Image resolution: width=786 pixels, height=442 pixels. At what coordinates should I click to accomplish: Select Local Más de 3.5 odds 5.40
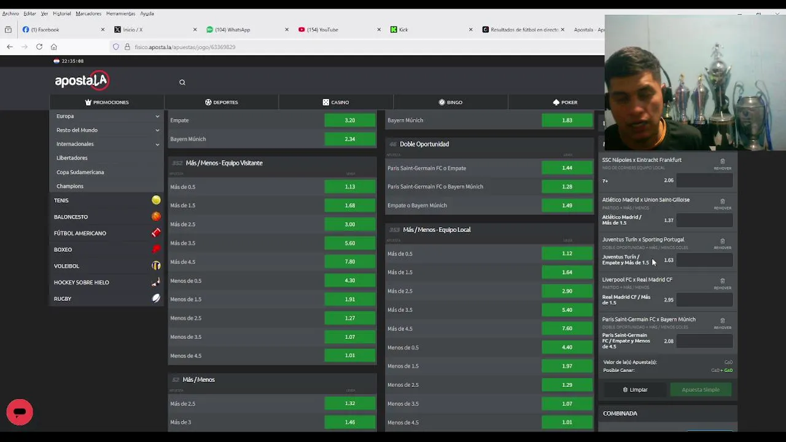pos(567,310)
